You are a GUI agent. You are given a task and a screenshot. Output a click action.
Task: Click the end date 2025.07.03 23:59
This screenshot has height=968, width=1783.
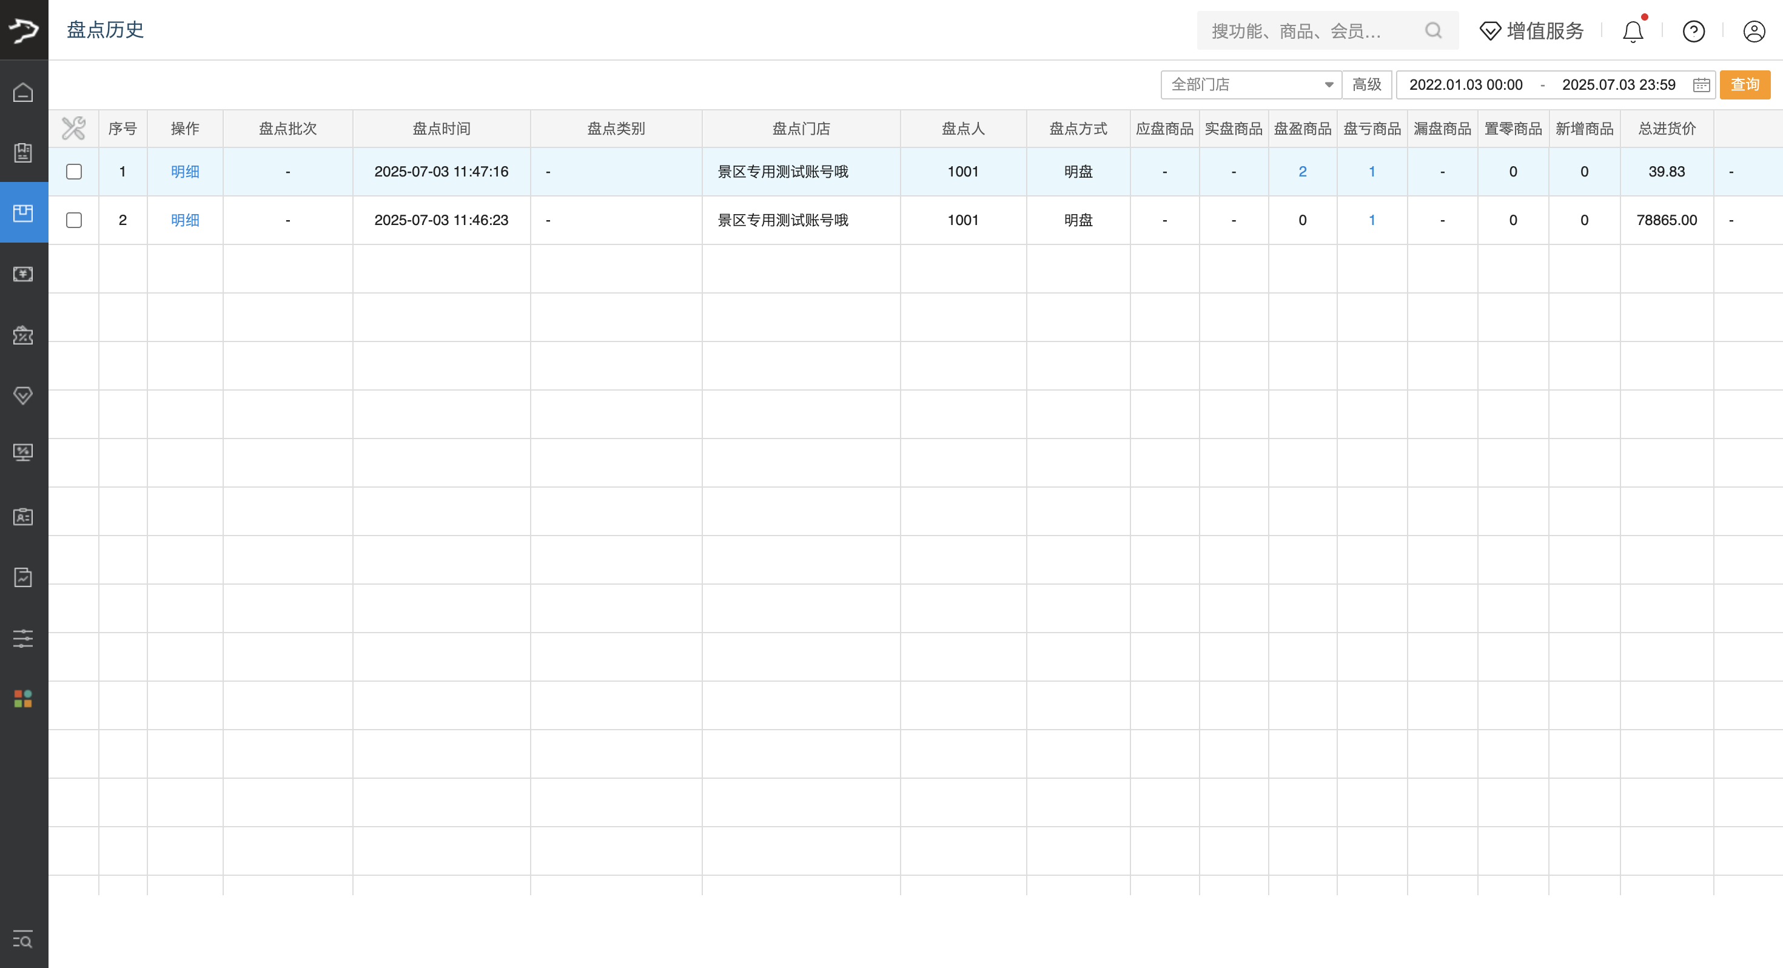1618,85
